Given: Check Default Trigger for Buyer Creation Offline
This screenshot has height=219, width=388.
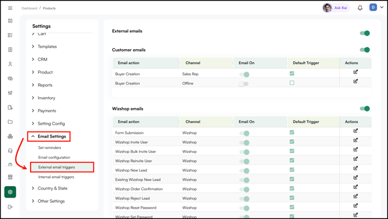Looking at the screenshot, I should 292,83.
